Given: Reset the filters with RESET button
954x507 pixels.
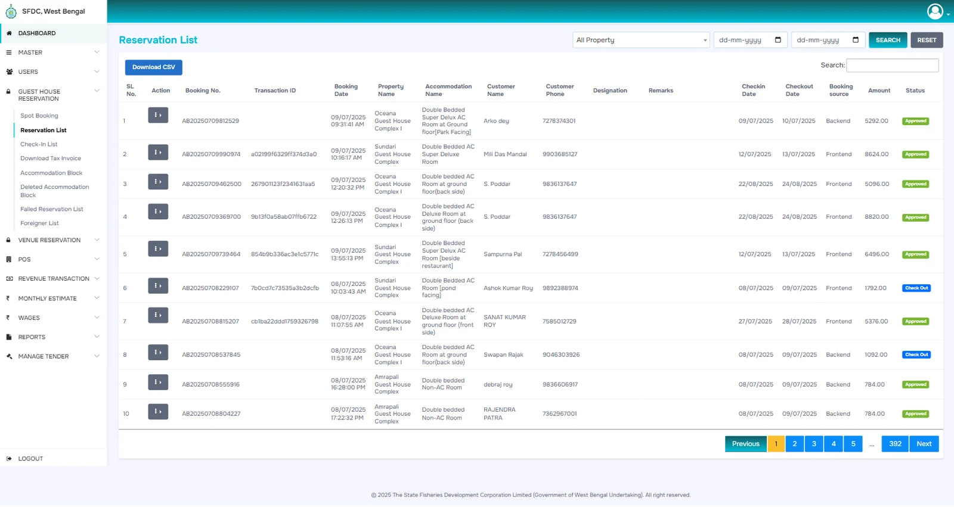Looking at the screenshot, I should pos(926,40).
